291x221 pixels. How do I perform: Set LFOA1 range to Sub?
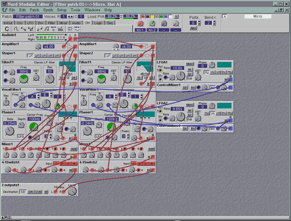point(189,78)
